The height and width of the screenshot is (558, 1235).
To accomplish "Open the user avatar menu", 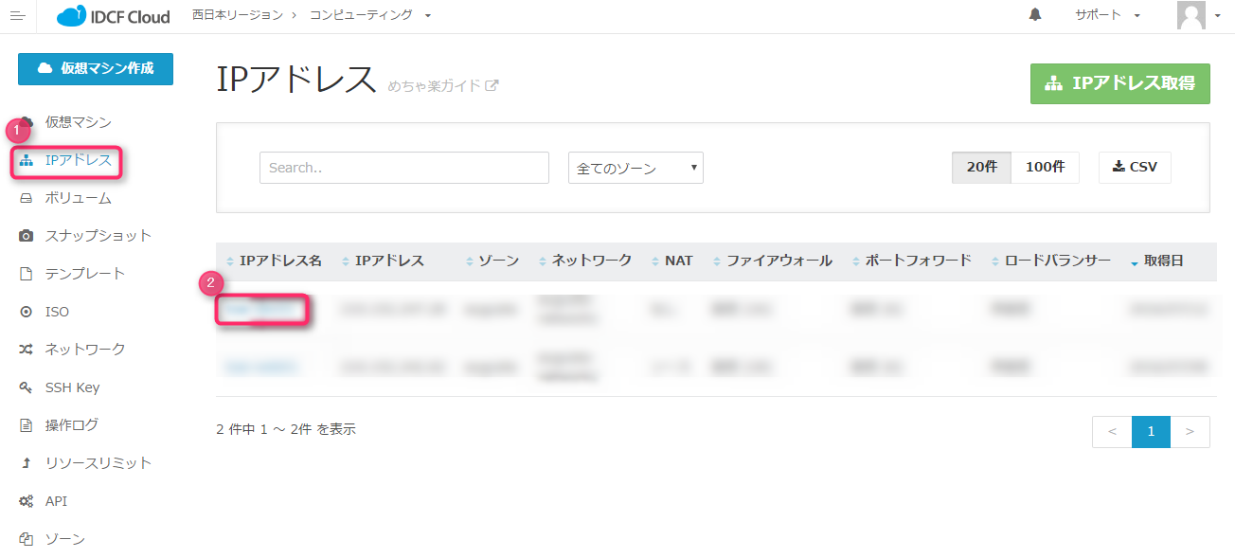I will 1198,15.
